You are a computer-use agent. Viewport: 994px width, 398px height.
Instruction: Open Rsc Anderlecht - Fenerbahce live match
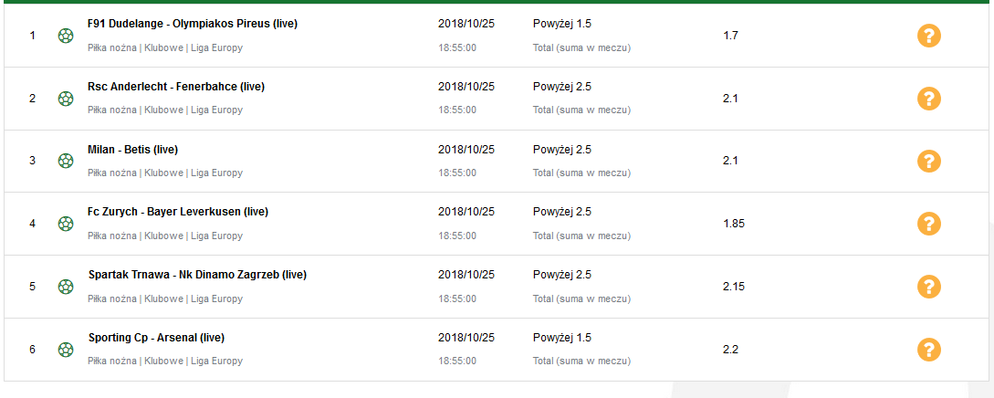(175, 87)
